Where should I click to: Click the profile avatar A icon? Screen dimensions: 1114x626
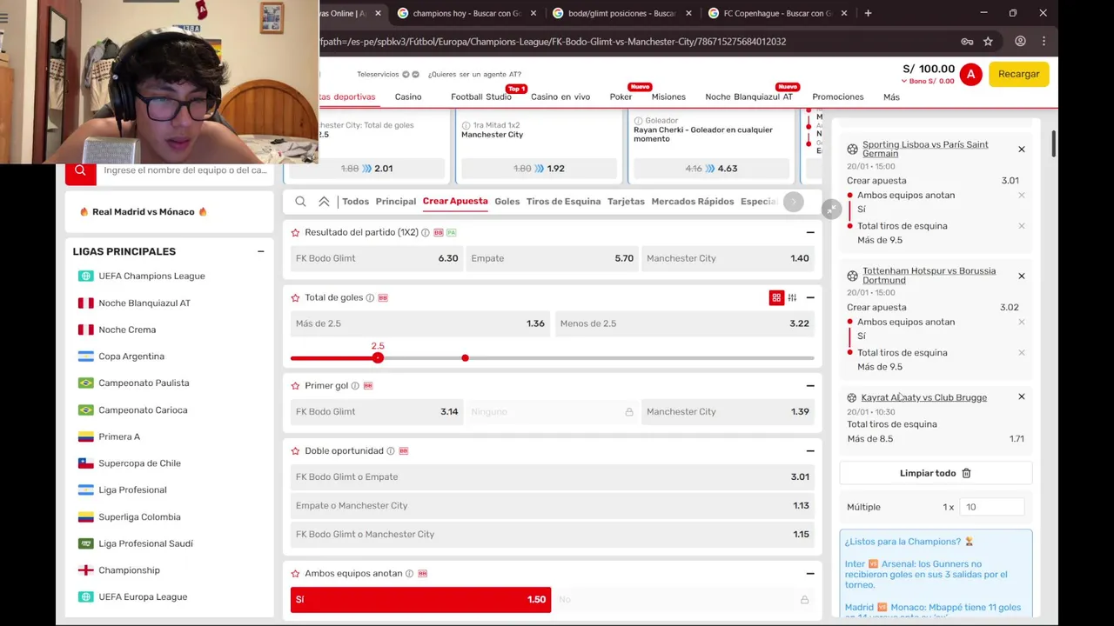[x=971, y=75]
